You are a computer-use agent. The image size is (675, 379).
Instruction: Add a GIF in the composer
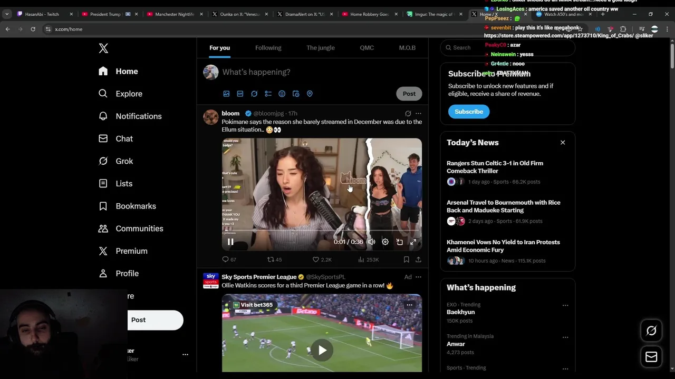point(240,94)
